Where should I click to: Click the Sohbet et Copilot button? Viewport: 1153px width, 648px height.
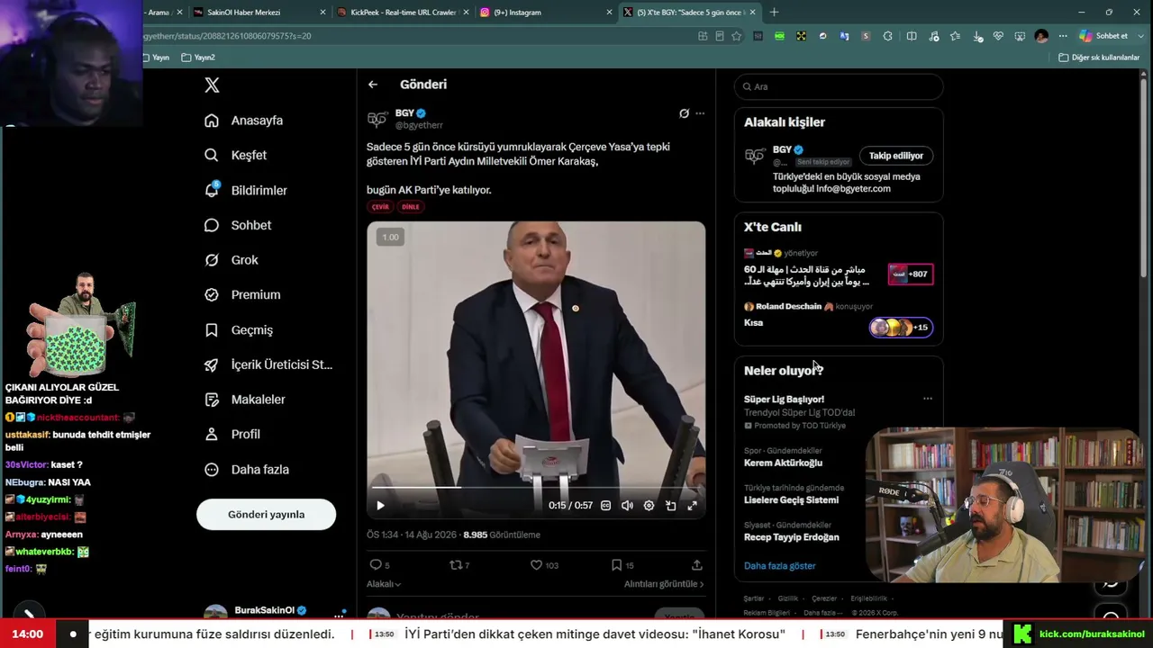tap(1104, 36)
